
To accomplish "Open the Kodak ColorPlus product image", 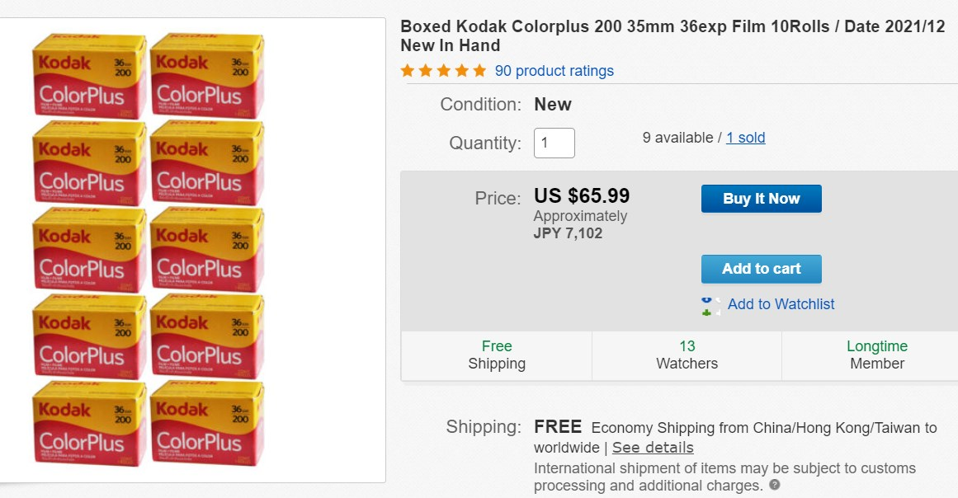I will (x=149, y=250).
